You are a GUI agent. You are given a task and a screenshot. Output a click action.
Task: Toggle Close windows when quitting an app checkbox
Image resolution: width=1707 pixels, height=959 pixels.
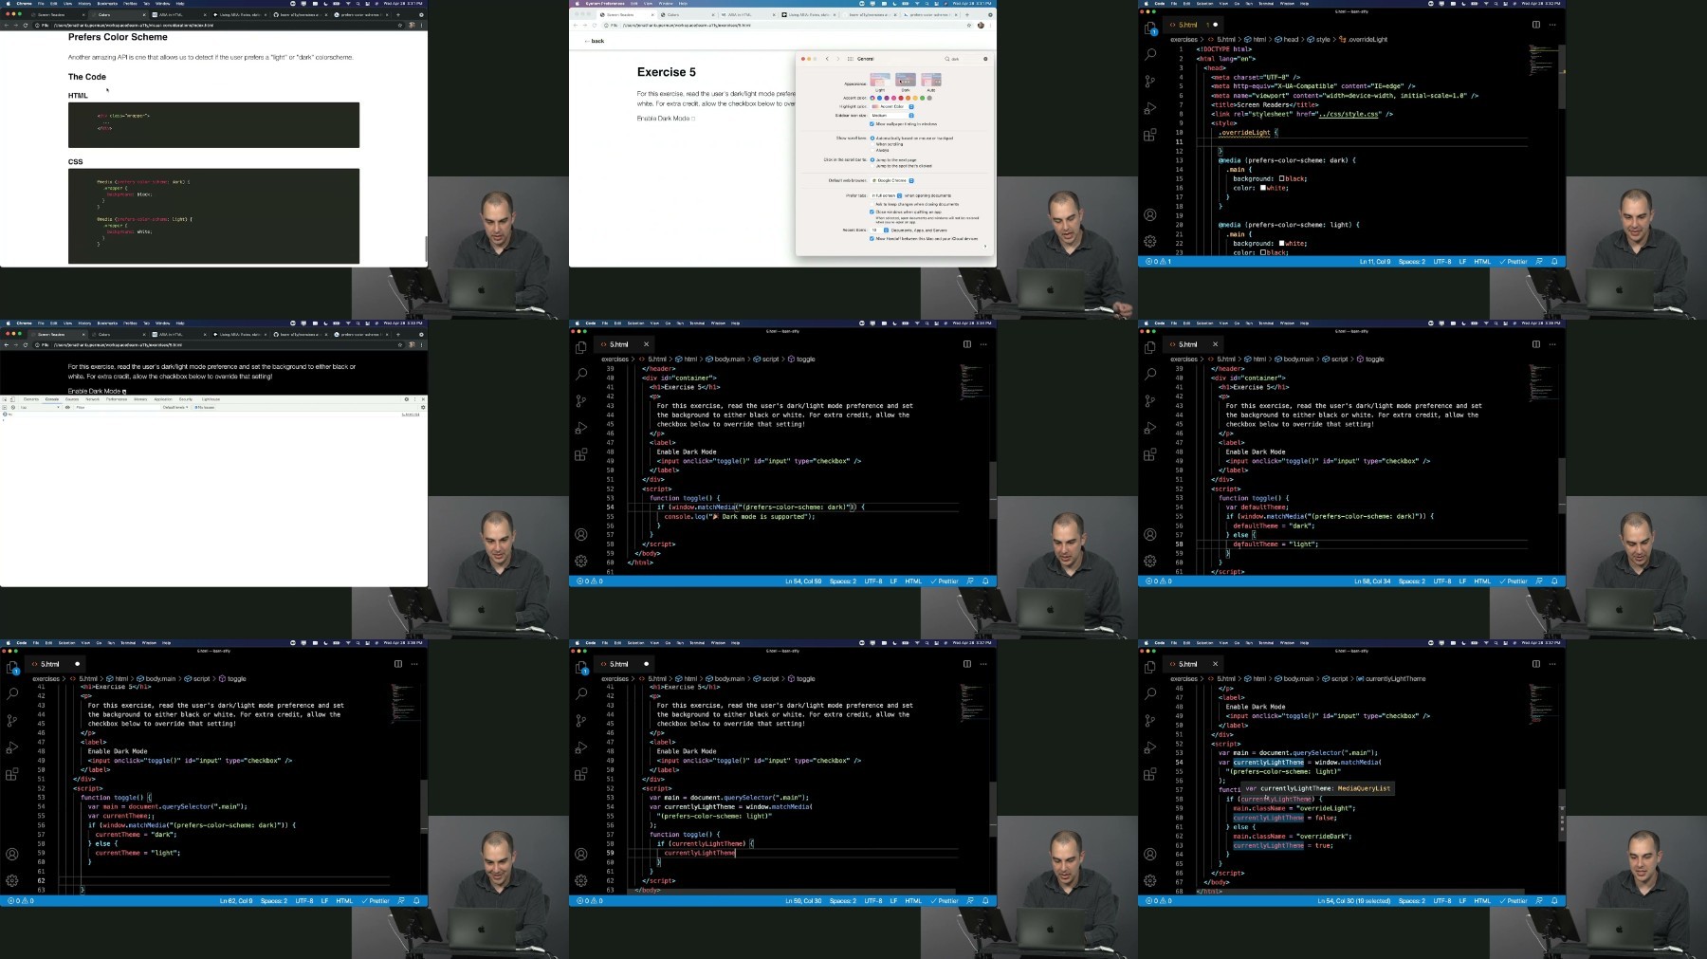point(872,212)
